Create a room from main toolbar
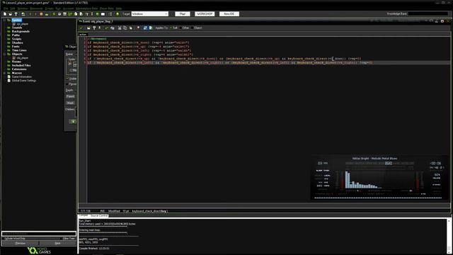The image size is (453, 255). click(x=103, y=14)
